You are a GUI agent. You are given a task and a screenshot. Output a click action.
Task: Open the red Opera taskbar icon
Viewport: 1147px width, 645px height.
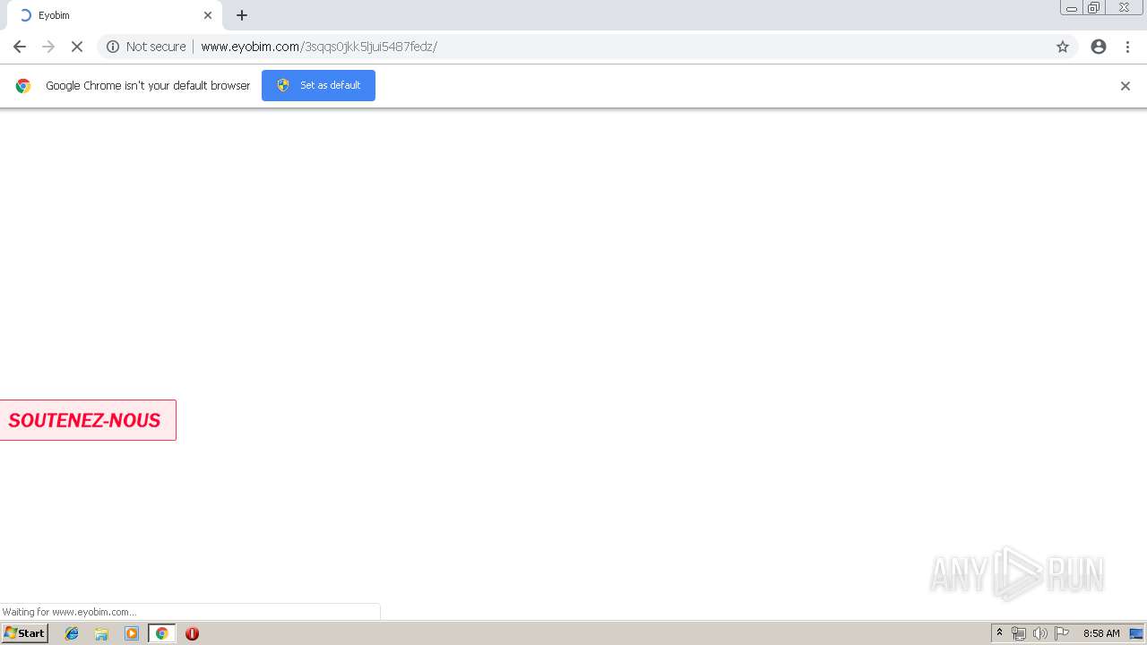coord(192,633)
